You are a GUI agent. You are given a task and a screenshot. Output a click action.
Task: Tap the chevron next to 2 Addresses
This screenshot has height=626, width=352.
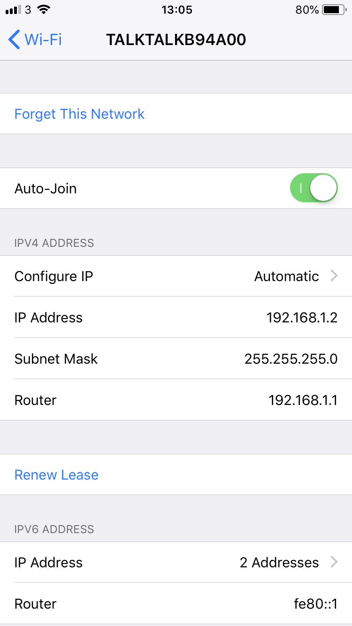[334, 562]
